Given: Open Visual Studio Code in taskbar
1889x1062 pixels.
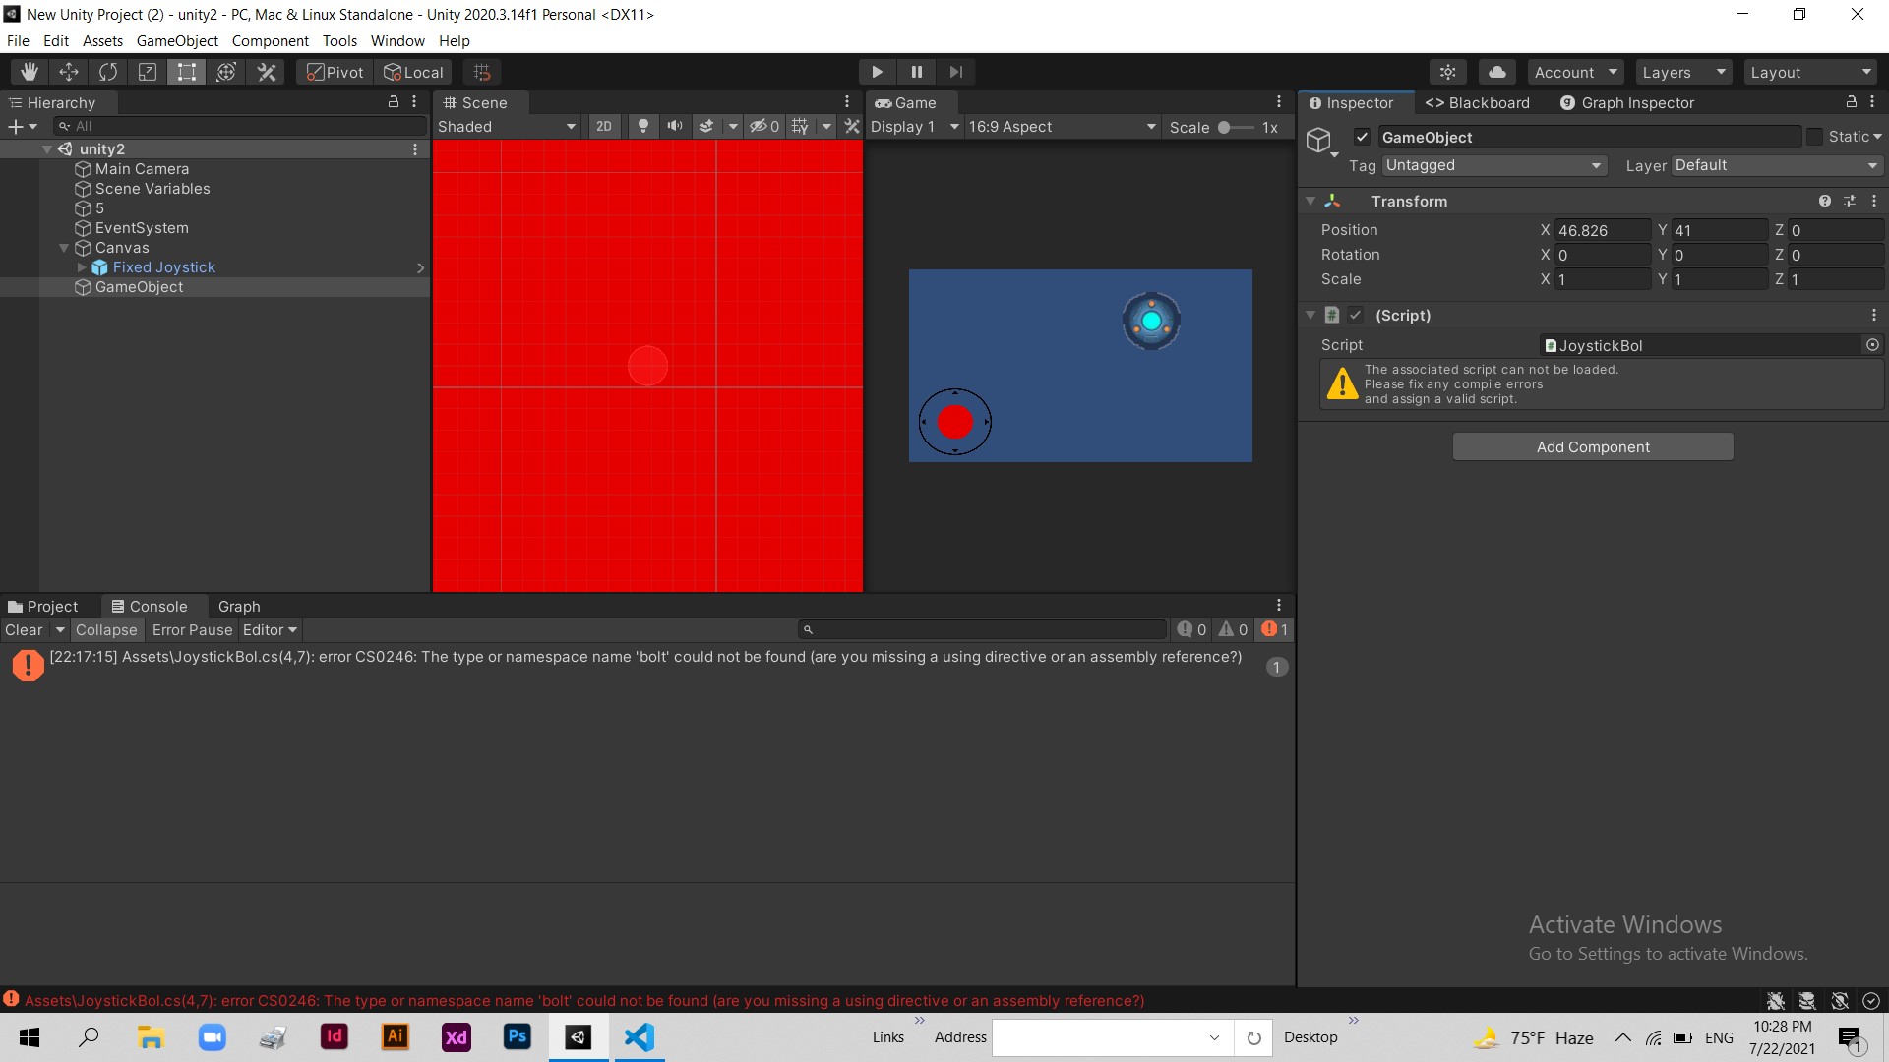Looking at the screenshot, I should [640, 1037].
